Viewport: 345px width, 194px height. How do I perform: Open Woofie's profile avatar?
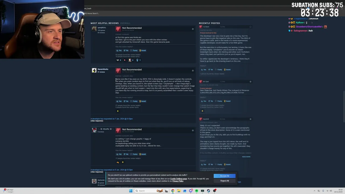[94, 130]
